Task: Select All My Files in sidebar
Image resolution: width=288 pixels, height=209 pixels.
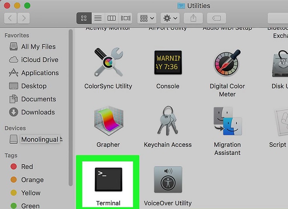Action: point(32,47)
